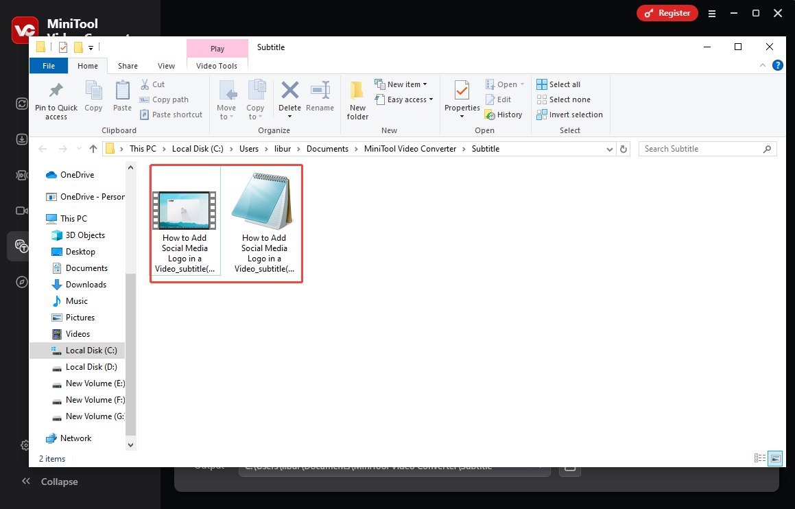Click Open in the Open group

tap(504, 84)
